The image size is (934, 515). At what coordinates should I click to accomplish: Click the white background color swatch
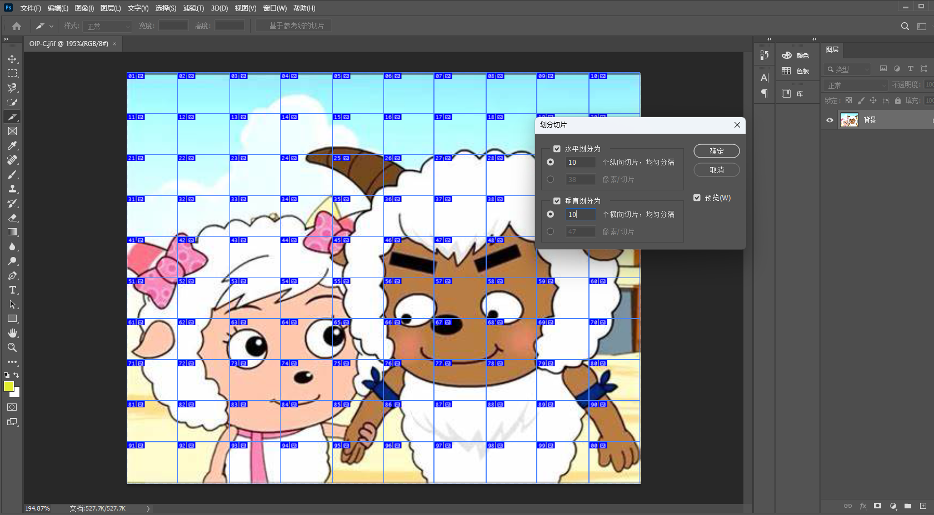click(17, 394)
